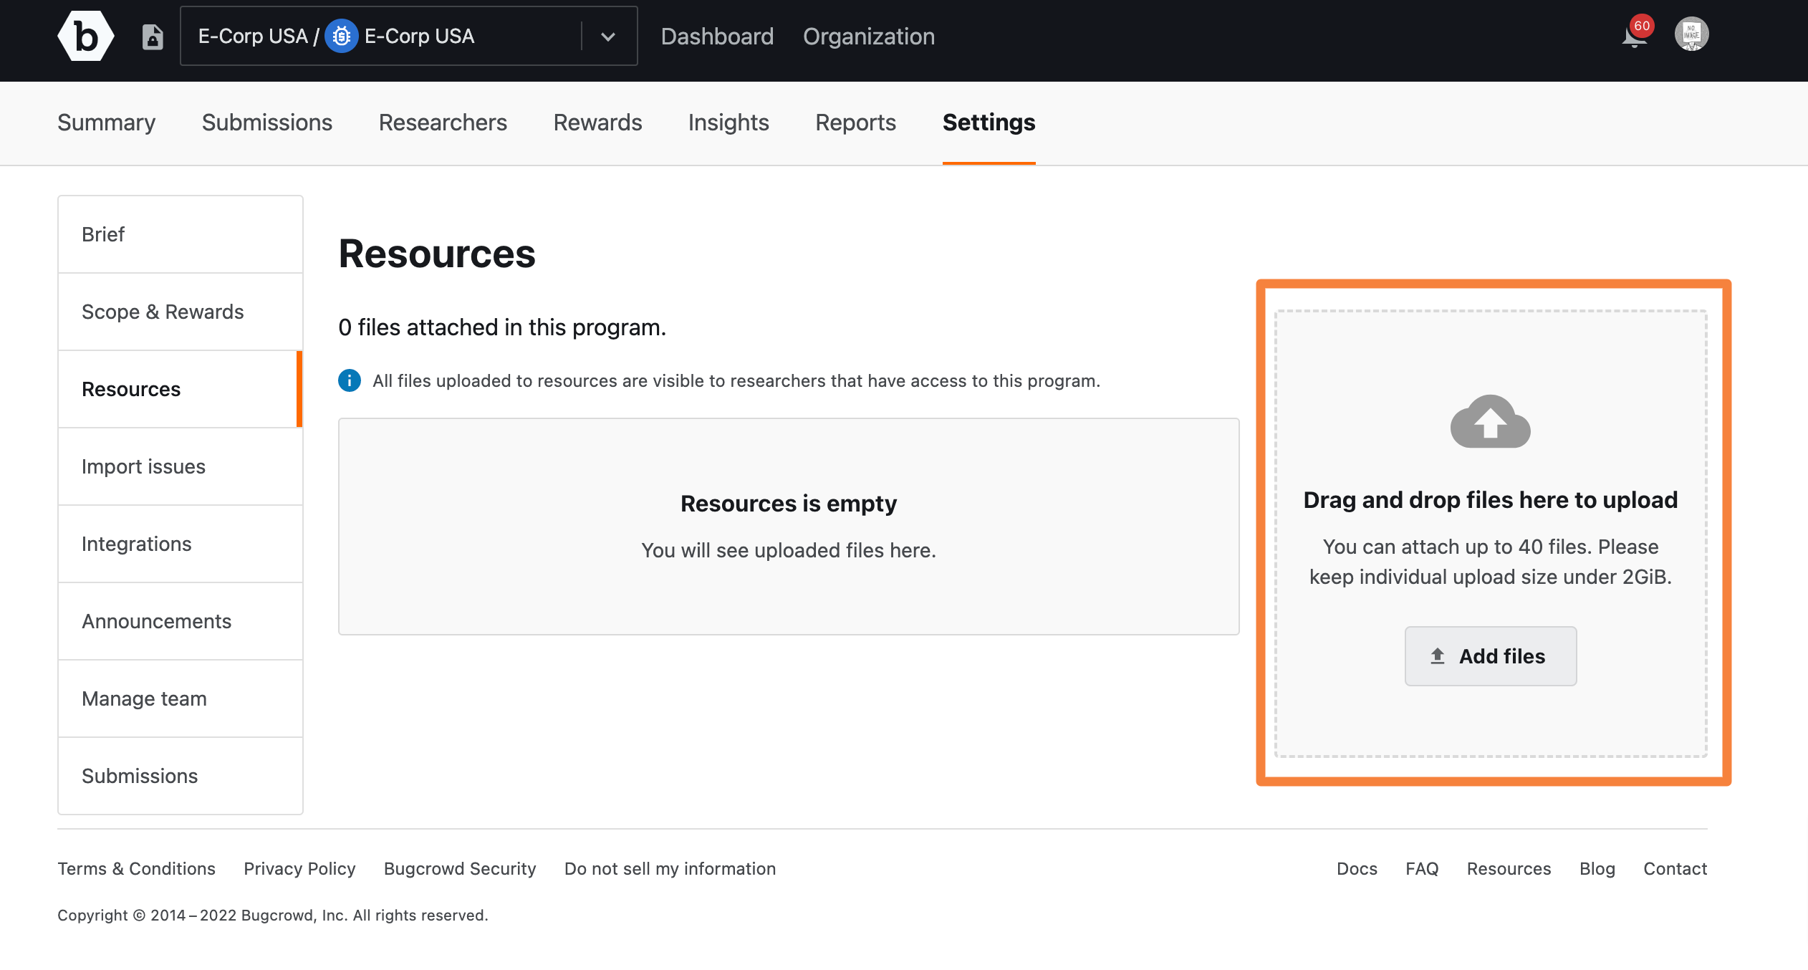Image resolution: width=1808 pixels, height=970 pixels.
Task: Click the upload cloud icon
Action: pos(1491,421)
